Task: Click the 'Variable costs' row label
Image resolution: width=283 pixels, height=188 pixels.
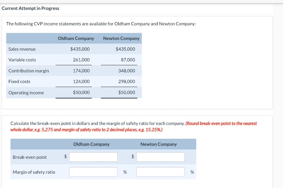Action: point(22,60)
